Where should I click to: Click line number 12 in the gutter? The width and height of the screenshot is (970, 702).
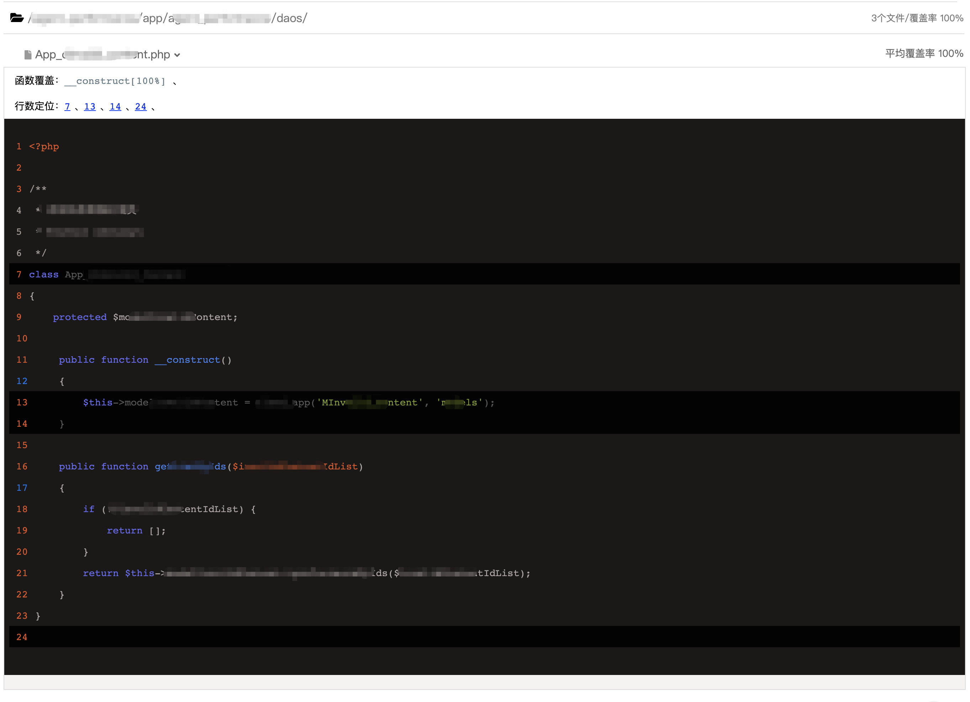[22, 381]
